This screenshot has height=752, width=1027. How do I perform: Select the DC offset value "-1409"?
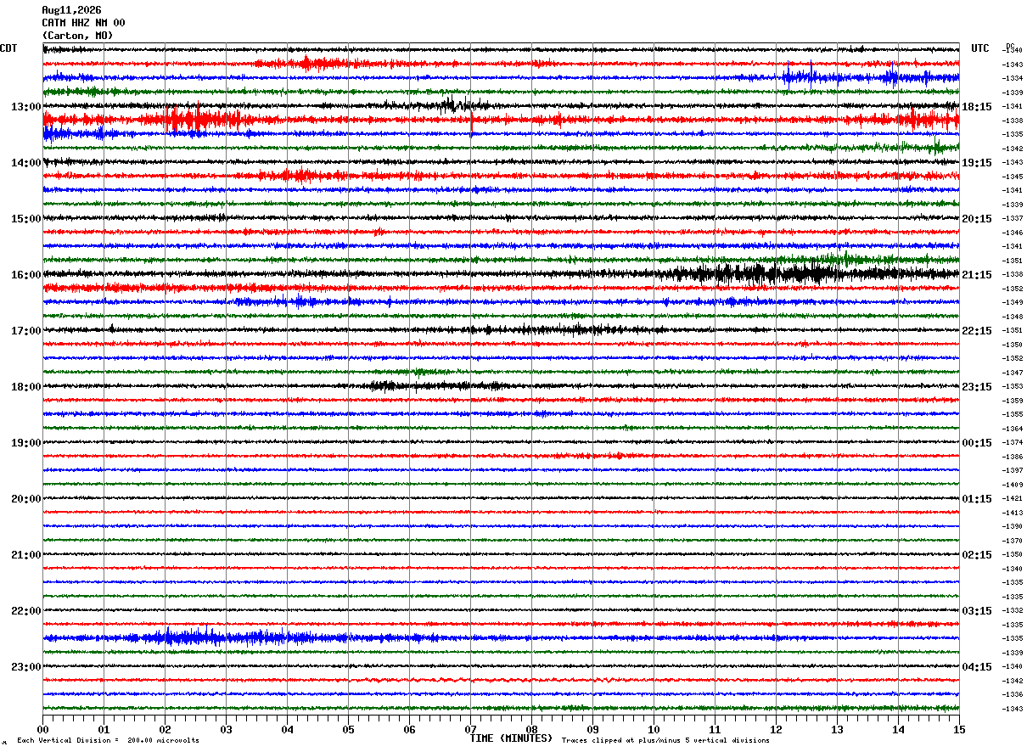(1013, 485)
